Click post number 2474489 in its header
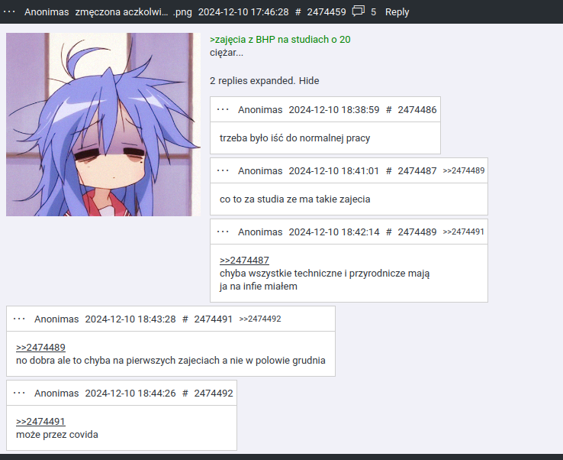 [x=417, y=232]
